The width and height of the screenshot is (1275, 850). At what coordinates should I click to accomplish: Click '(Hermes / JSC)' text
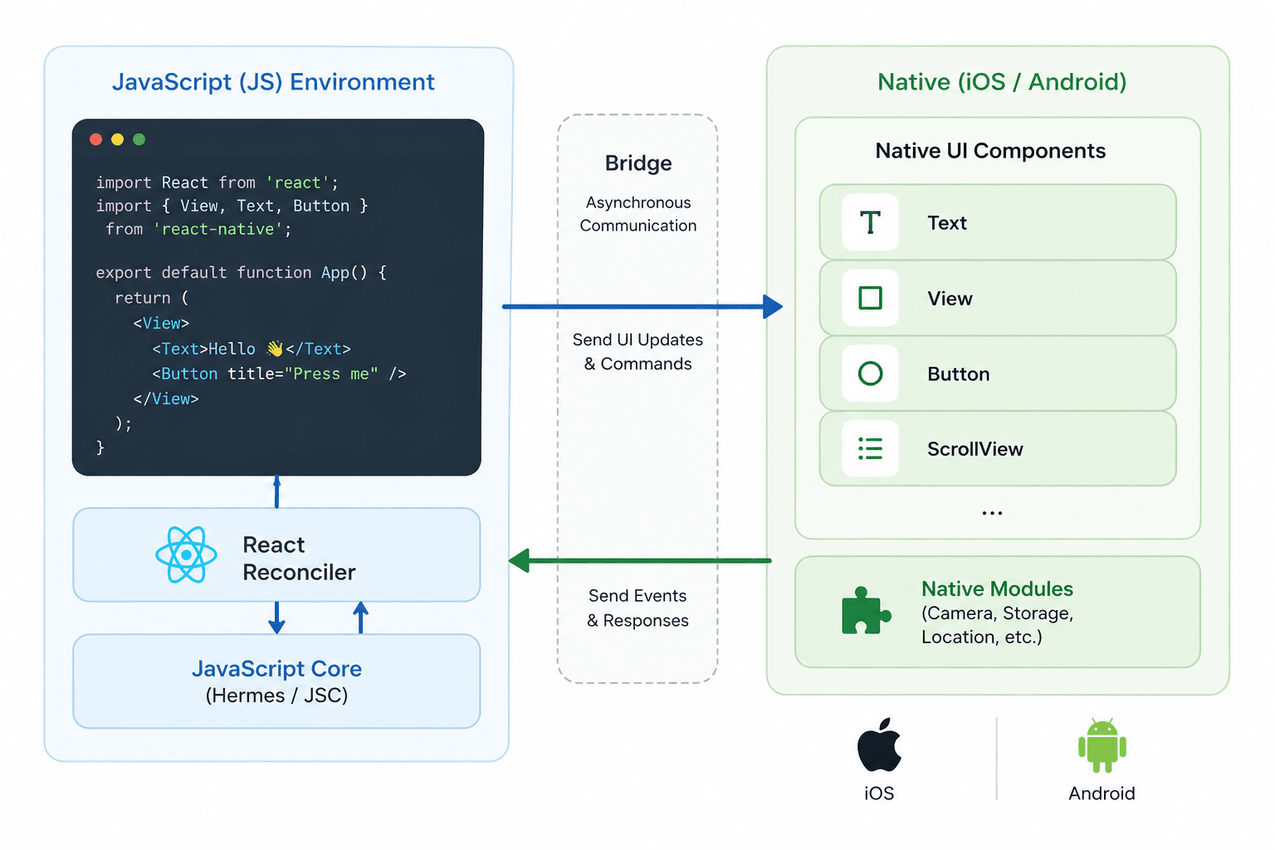click(x=276, y=696)
